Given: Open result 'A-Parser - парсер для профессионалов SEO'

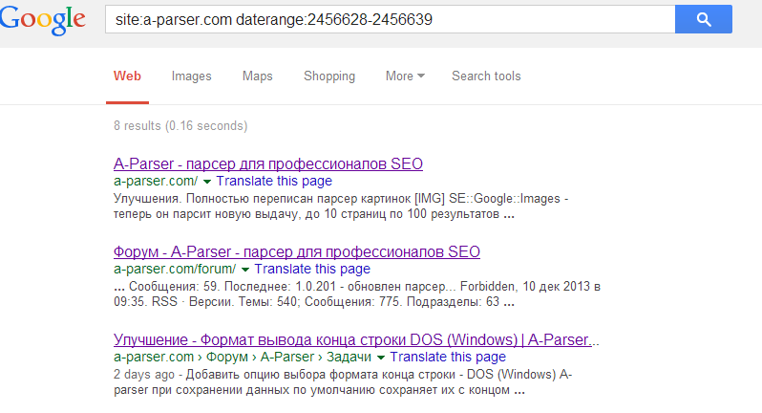Looking at the screenshot, I should click(x=268, y=163).
